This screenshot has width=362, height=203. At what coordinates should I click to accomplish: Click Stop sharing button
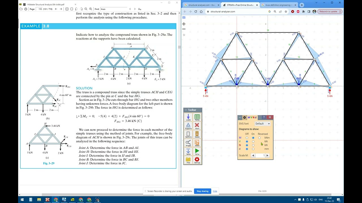pos(202,191)
